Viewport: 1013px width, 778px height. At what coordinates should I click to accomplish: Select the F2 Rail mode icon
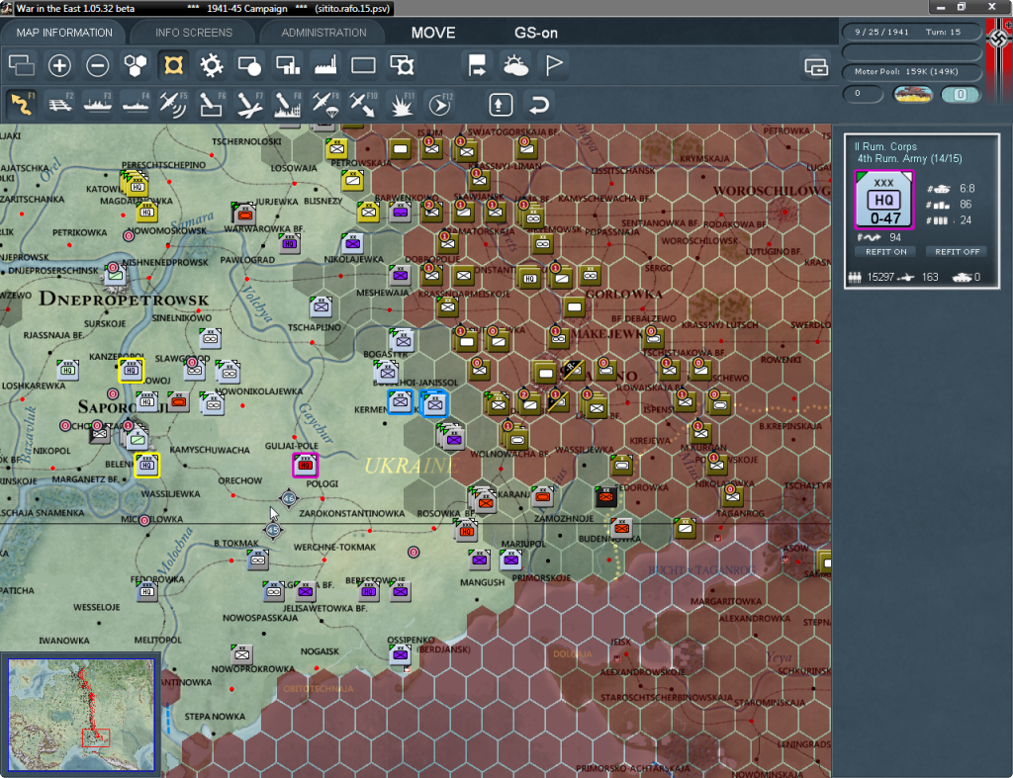pyautogui.click(x=60, y=104)
